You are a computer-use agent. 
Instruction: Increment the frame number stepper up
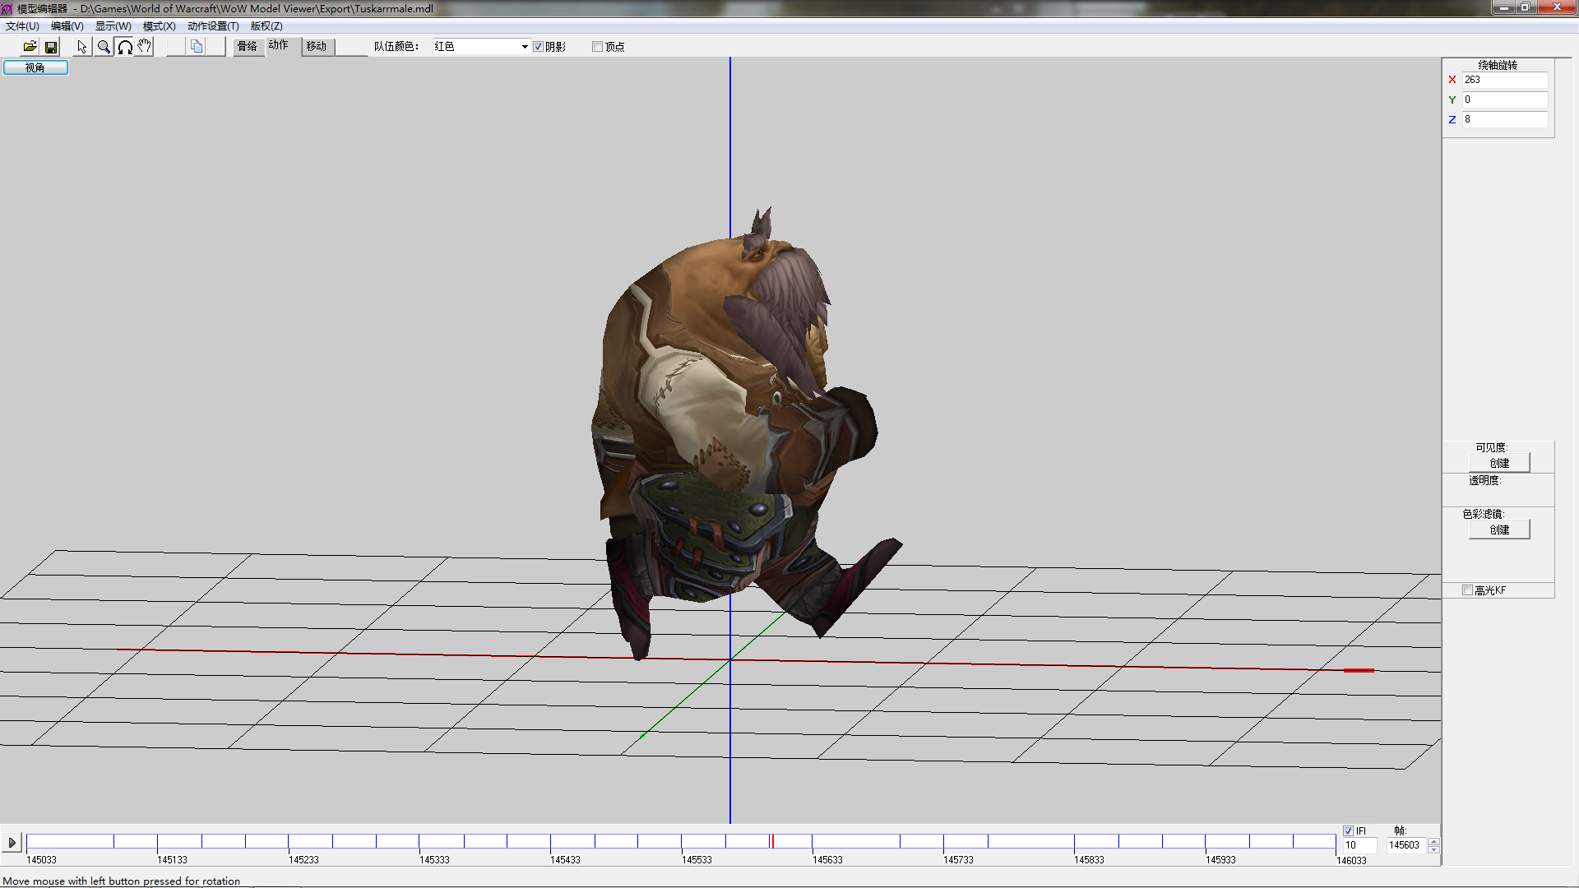click(1434, 841)
